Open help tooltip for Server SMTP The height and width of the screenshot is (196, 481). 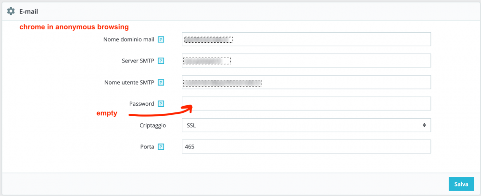coord(161,61)
